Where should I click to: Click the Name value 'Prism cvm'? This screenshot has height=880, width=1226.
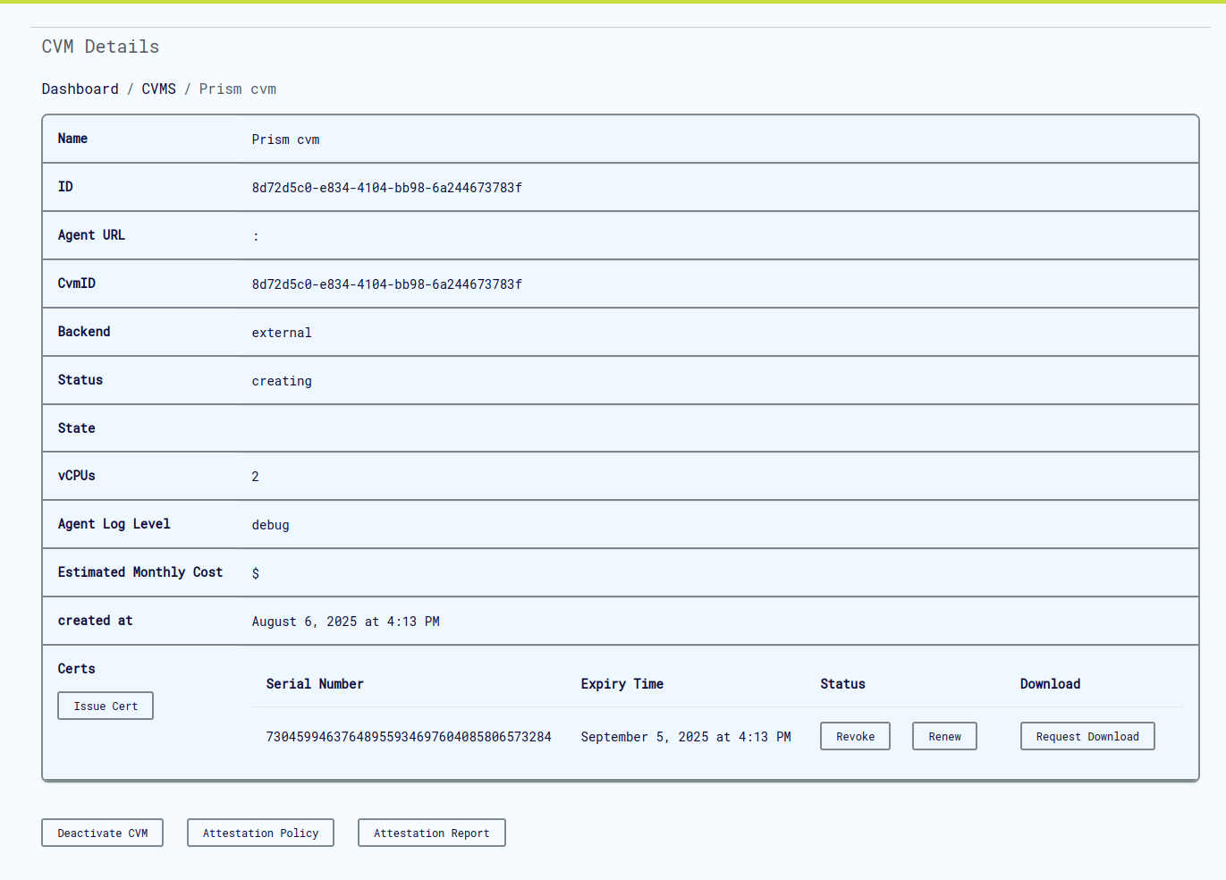pos(285,140)
